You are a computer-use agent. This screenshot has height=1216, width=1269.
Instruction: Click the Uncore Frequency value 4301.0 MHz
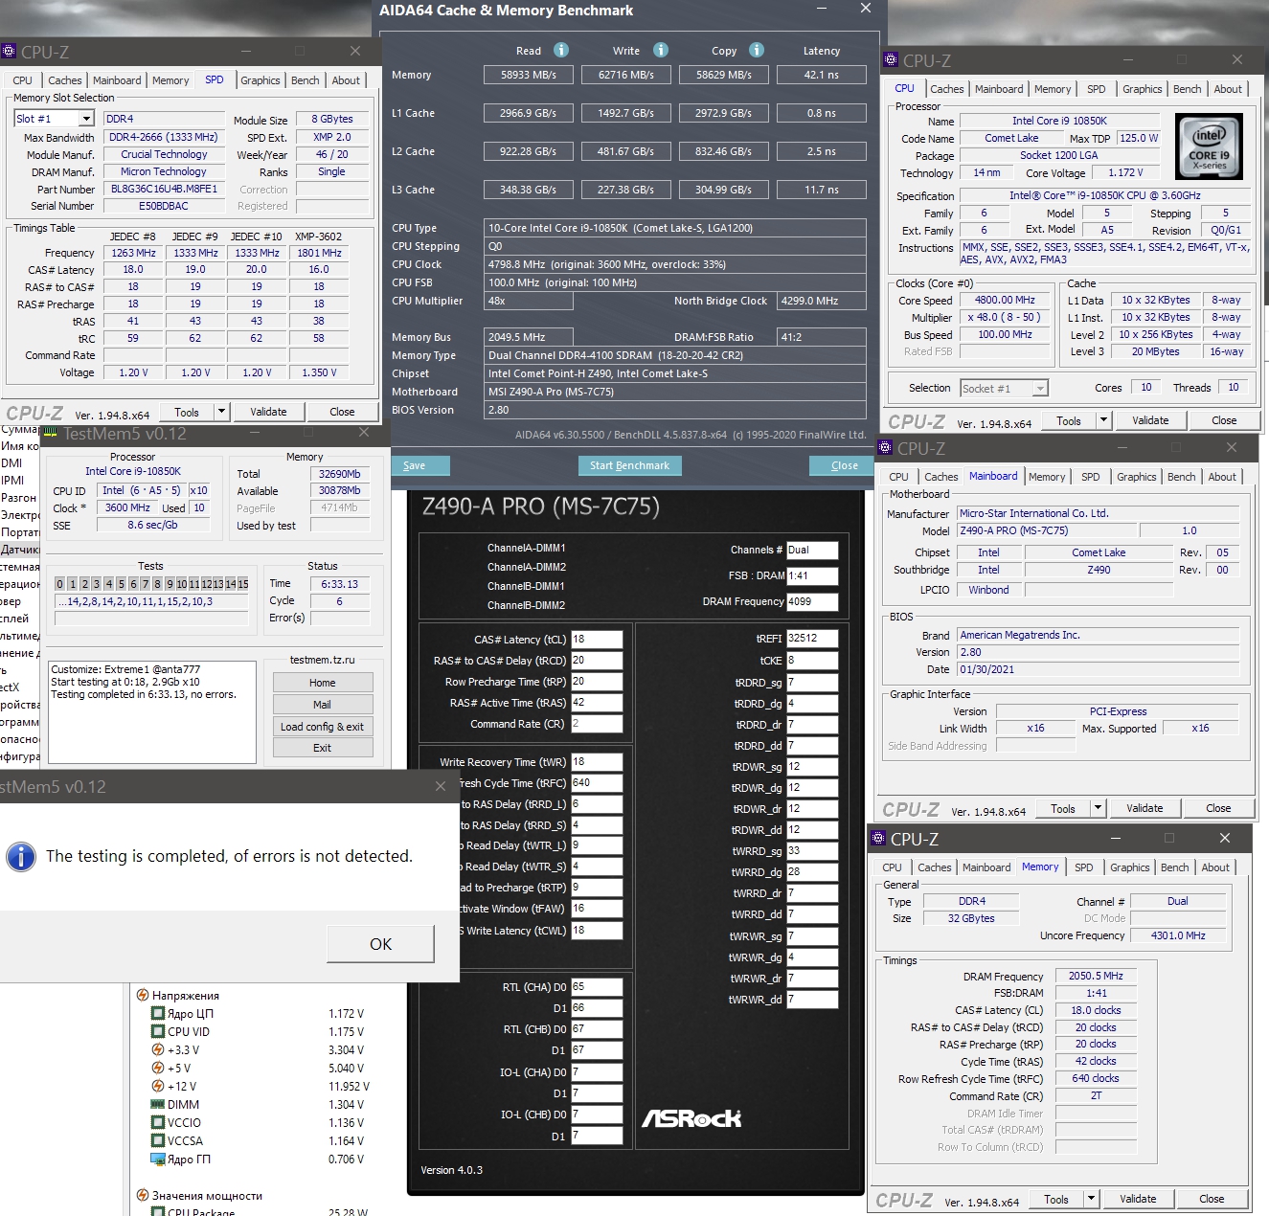click(1178, 935)
